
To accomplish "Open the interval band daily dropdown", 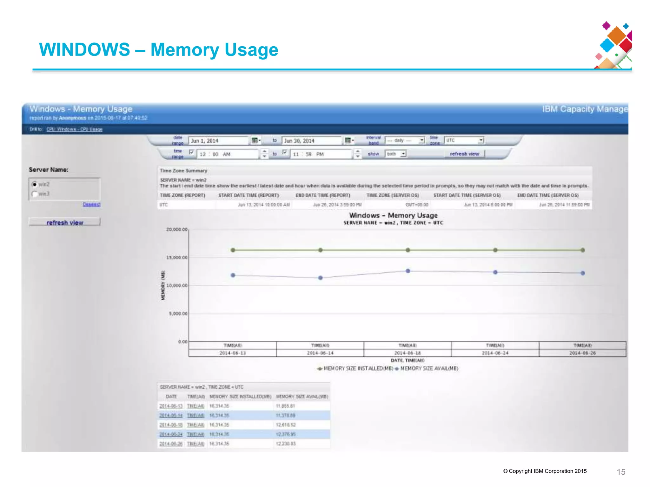I will pos(405,140).
